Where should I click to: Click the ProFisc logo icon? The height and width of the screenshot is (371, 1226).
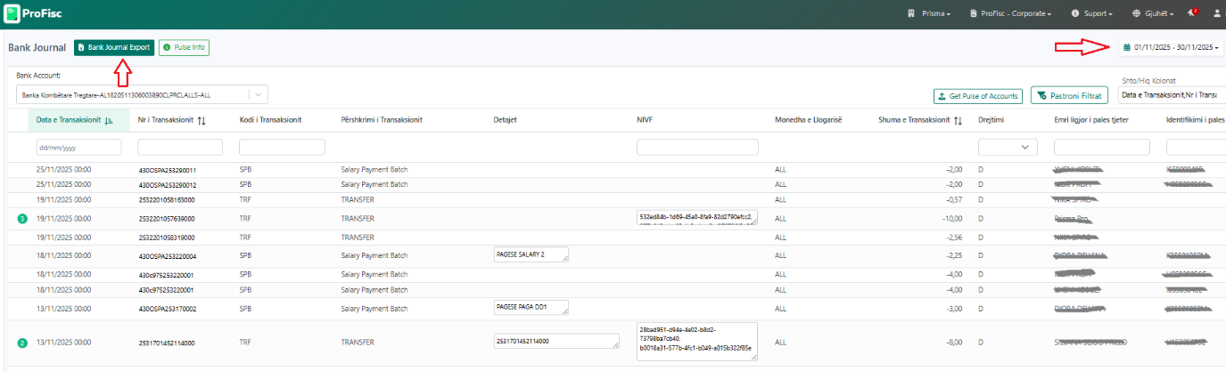coord(12,13)
